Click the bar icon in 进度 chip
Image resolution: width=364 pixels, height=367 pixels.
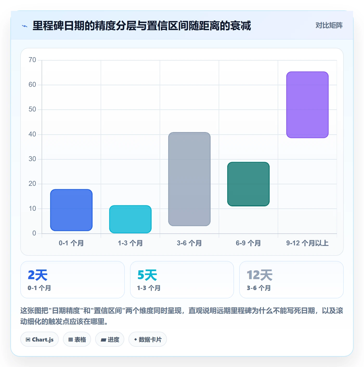[x=103, y=340]
